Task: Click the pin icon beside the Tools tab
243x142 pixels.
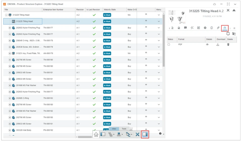Action: coord(131,129)
